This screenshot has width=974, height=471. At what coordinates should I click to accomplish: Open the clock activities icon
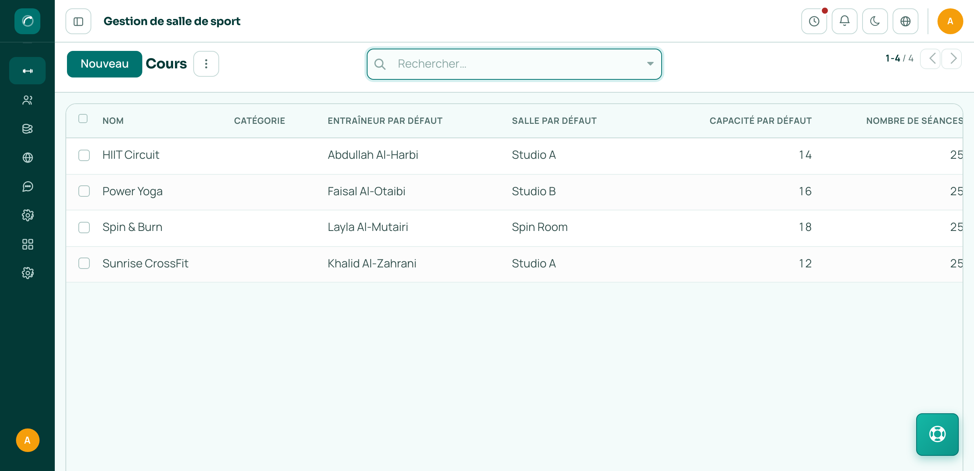(x=814, y=21)
